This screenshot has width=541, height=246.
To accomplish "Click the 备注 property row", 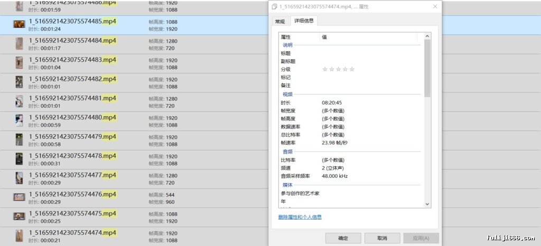I will (x=351, y=86).
